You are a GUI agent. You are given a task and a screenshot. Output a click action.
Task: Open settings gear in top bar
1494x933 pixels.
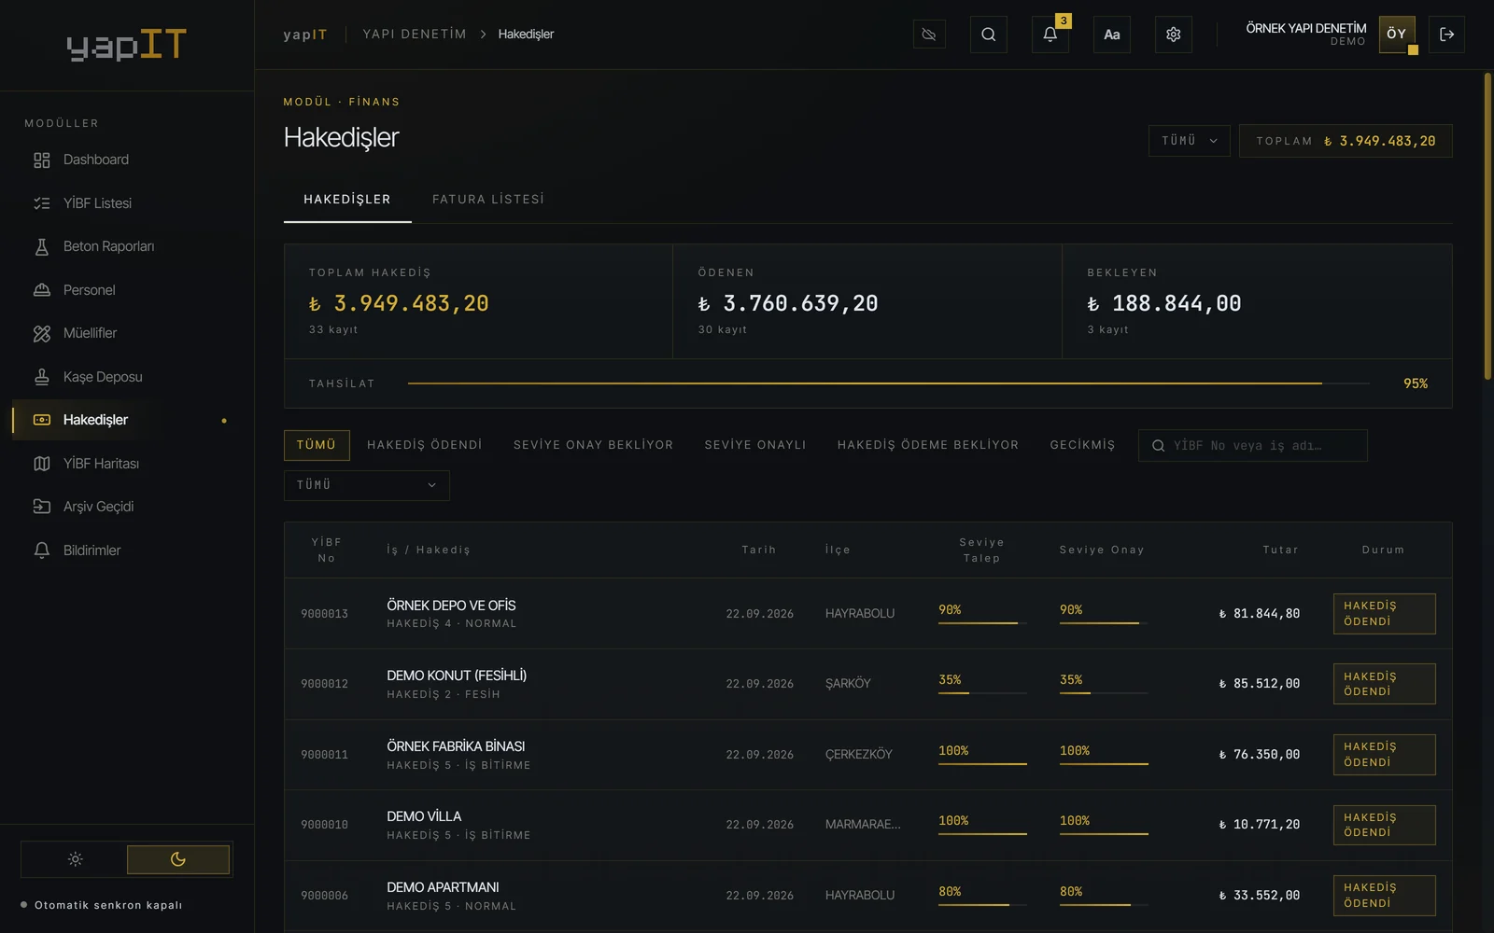tap(1174, 35)
